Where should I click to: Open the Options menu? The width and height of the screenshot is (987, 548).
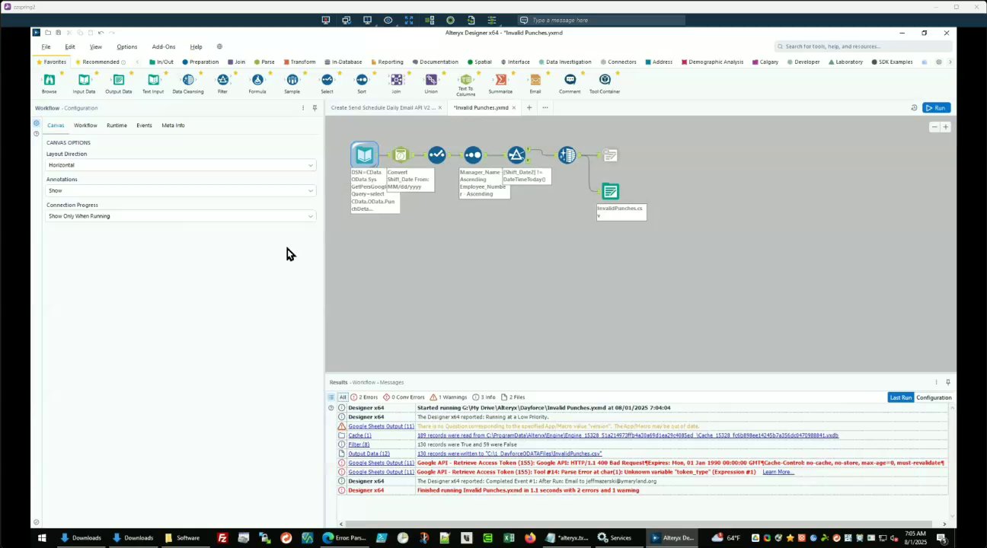[x=126, y=46]
